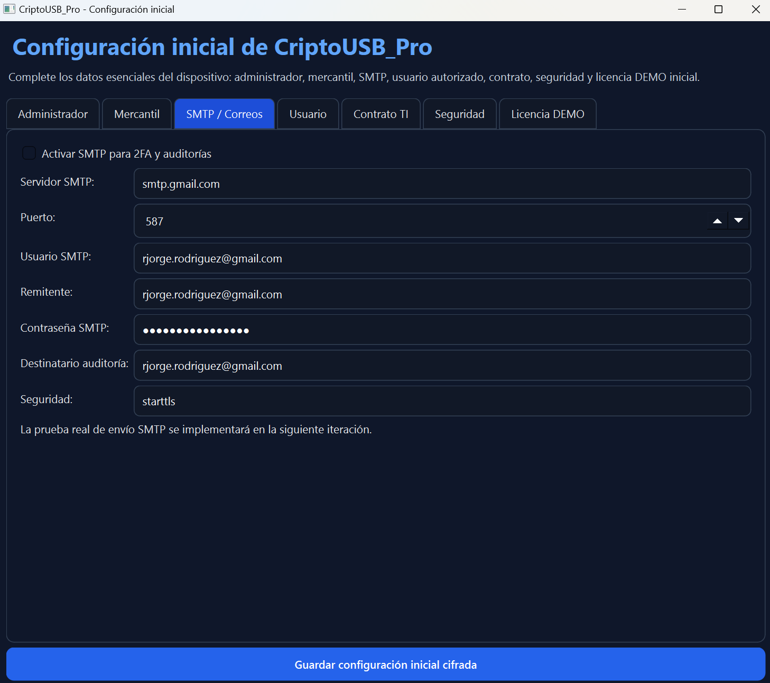Minimize the CriptoUSB_Pro window
The image size is (770, 683).
682,10
